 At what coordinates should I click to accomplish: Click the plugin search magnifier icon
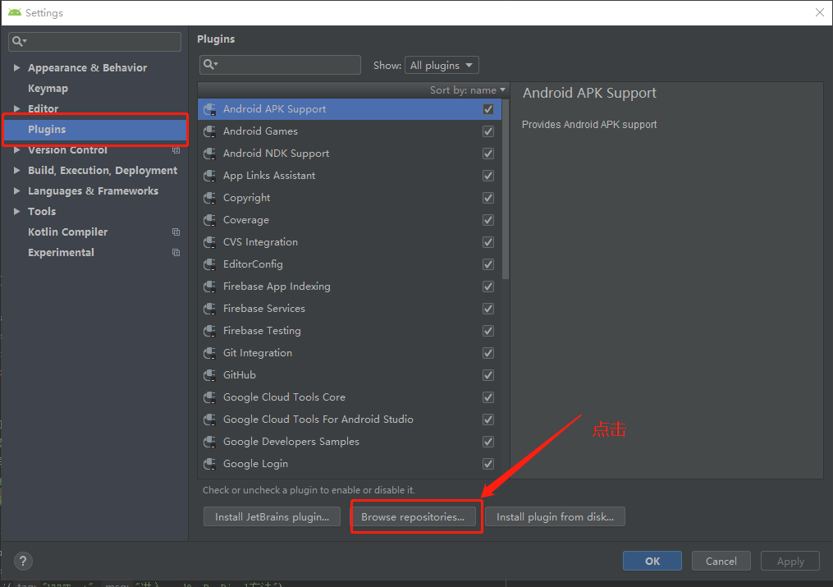pos(210,65)
